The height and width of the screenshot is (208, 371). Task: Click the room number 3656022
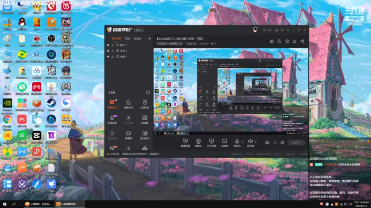(x=204, y=43)
